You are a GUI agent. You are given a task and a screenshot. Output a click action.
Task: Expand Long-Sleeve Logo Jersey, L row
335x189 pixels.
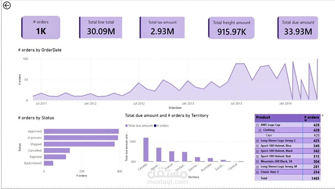coord(257,141)
